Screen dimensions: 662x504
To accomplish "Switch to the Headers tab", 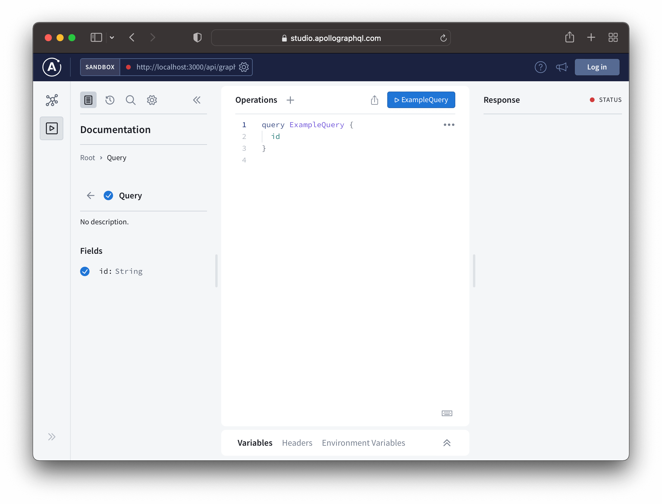I will 297,443.
